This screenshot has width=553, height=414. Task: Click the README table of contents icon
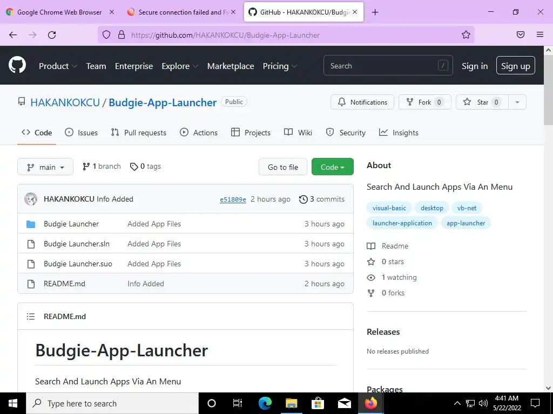tap(31, 316)
